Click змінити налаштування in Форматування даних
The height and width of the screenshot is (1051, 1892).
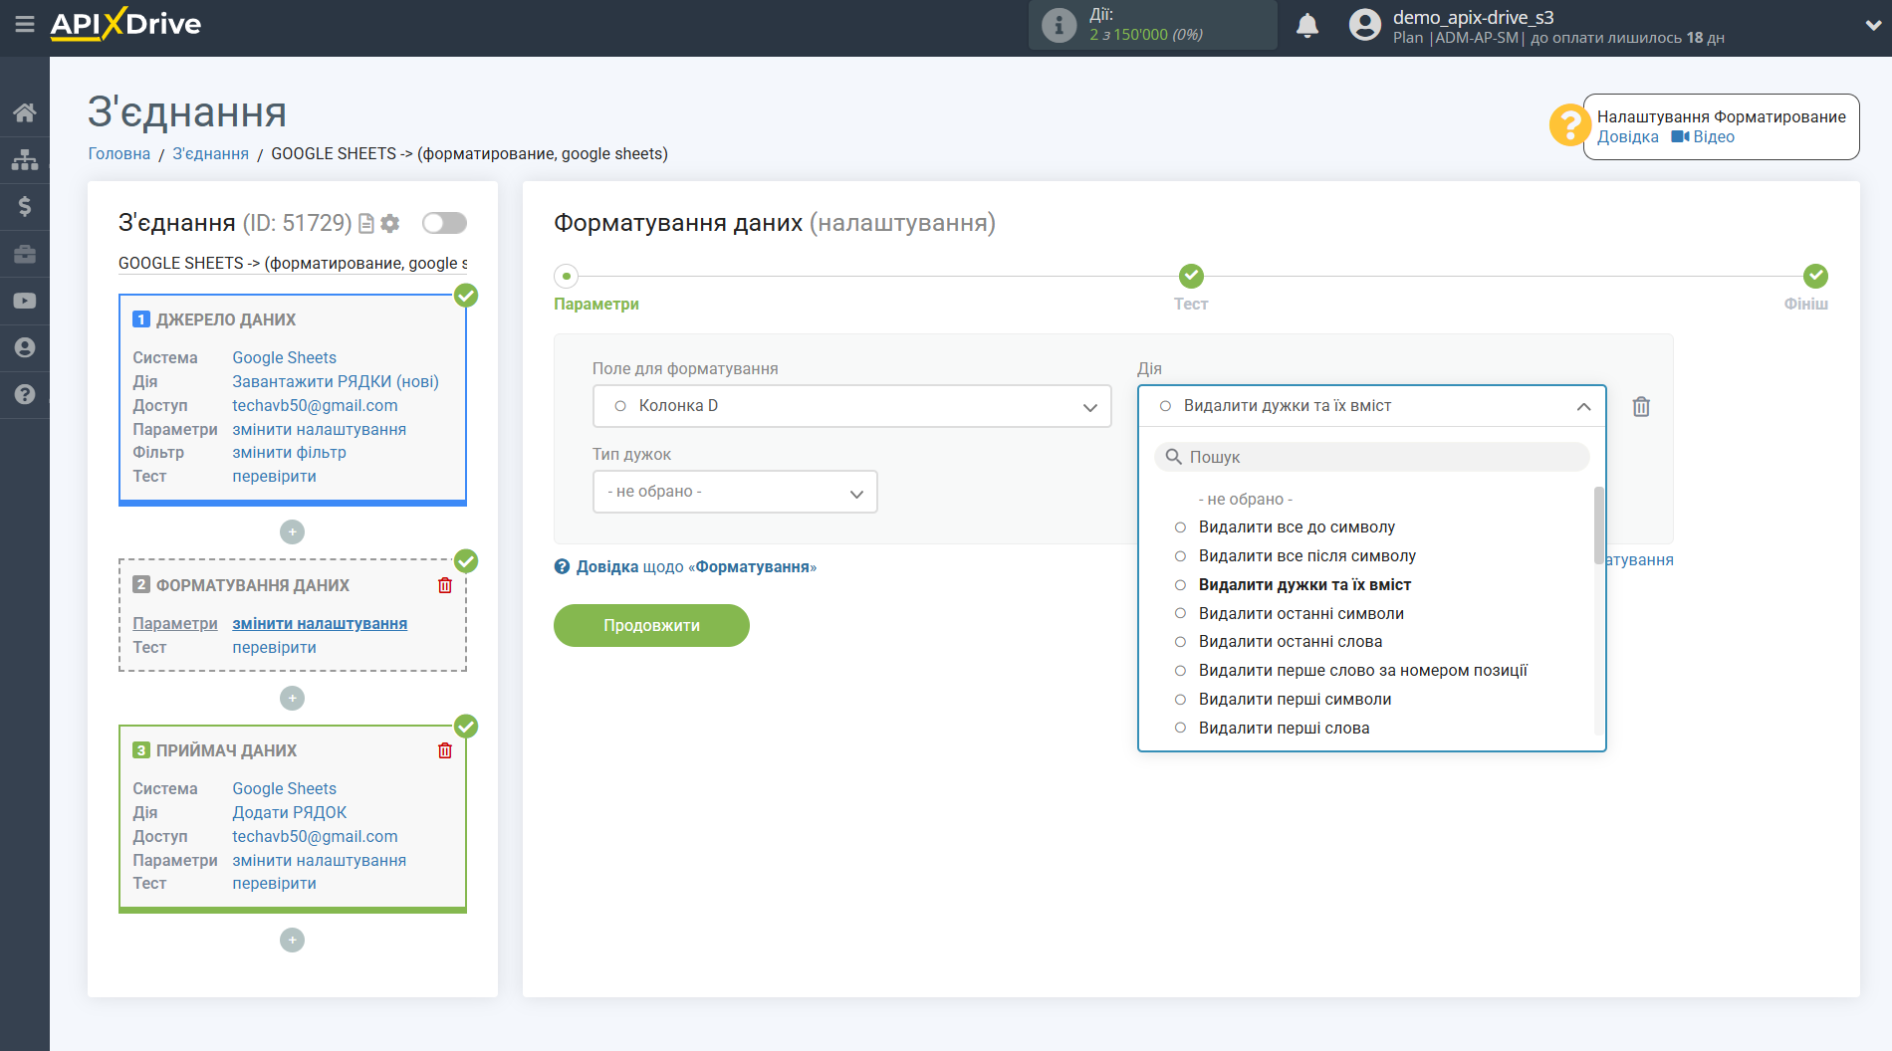click(320, 624)
